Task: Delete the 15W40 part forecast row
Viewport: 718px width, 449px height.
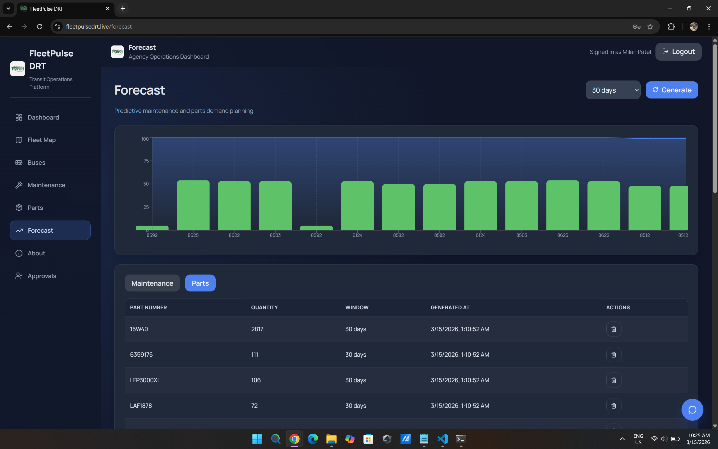Action: pos(614,329)
